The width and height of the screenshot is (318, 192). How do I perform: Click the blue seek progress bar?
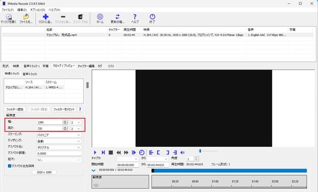(x=229, y=171)
